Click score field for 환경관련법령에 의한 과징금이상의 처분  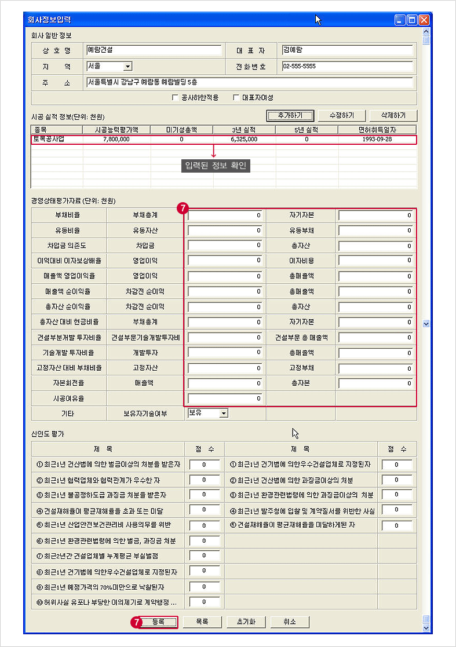pyautogui.click(x=397, y=495)
